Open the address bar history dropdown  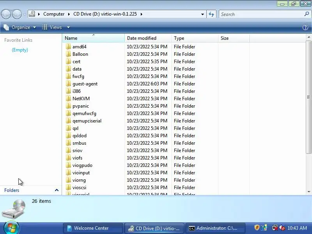click(x=202, y=14)
